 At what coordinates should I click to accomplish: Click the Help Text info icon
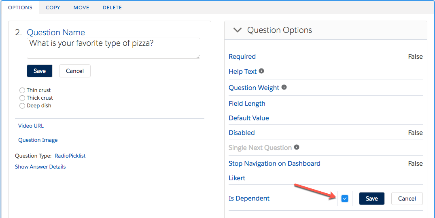[x=261, y=71]
